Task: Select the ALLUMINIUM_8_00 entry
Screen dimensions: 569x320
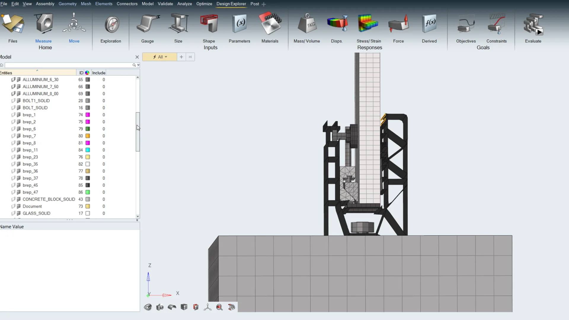Action: (x=41, y=94)
